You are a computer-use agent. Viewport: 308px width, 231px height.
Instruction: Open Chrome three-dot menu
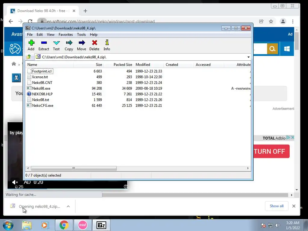click(x=293, y=21)
